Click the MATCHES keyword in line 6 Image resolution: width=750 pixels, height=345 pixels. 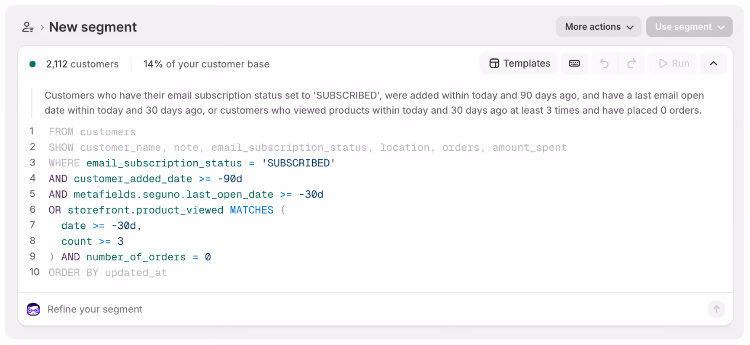pyautogui.click(x=252, y=210)
